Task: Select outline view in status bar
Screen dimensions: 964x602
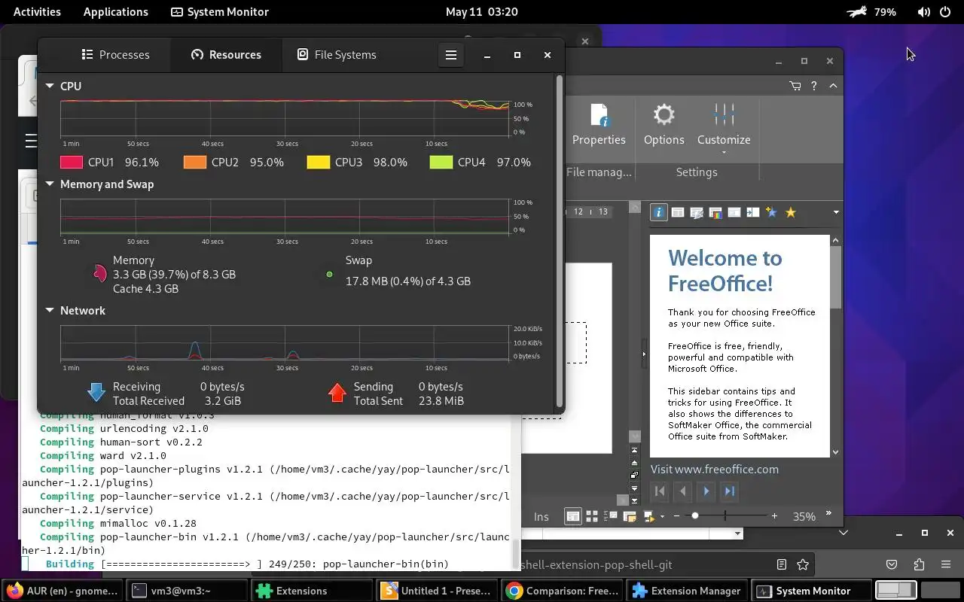Action: [x=611, y=516]
